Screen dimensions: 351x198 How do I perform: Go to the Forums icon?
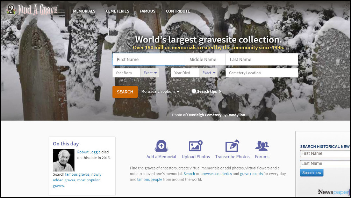point(262,146)
